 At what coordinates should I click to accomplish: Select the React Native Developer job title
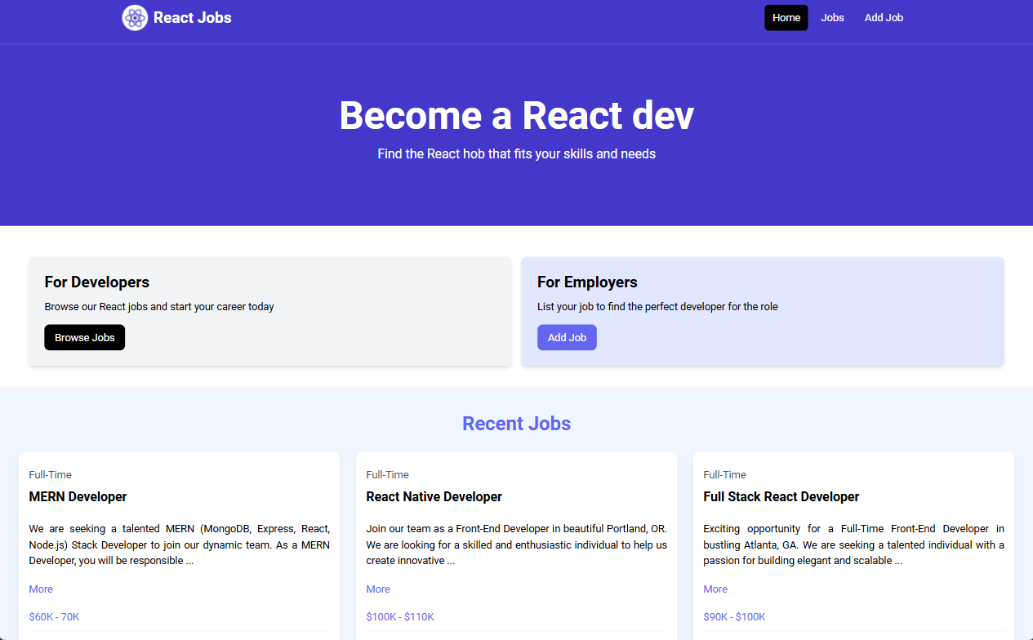point(434,496)
